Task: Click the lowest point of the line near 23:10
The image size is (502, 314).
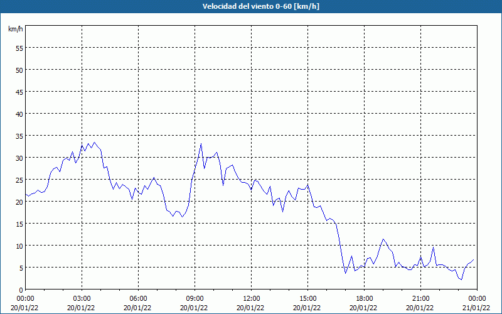Action: click(x=461, y=279)
